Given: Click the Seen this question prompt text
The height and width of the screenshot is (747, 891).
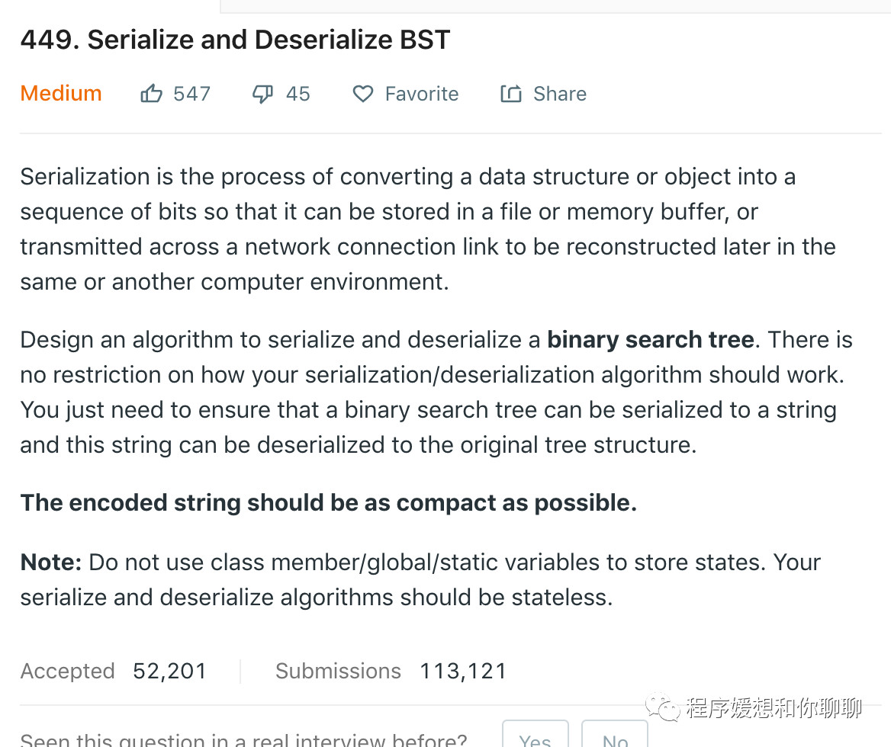Looking at the screenshot, I should [244, 739].
